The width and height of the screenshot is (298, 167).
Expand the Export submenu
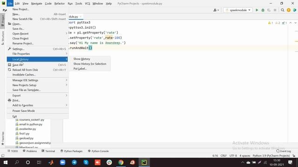[37, 96]
